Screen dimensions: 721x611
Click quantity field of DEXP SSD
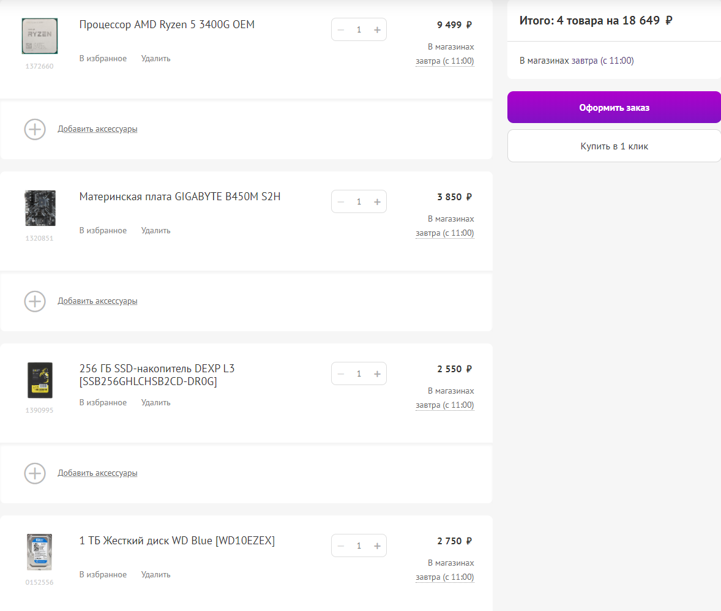[359, 373]
